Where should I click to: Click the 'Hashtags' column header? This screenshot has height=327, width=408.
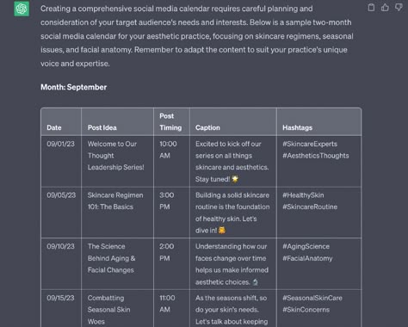coord(298,127)
